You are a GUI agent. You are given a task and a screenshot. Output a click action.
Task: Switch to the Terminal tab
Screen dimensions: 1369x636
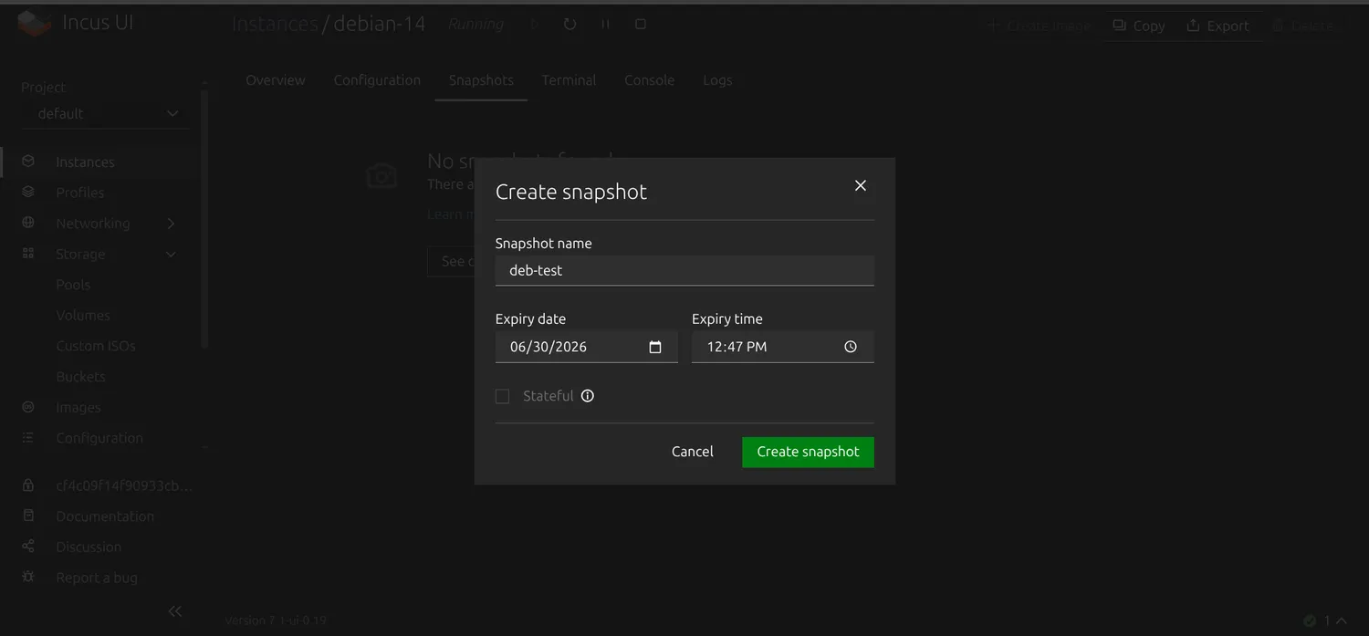[x=569, y=80]
